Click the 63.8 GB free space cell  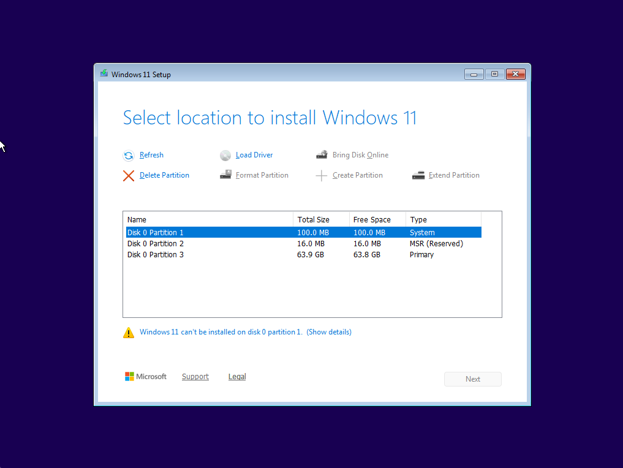367,255
